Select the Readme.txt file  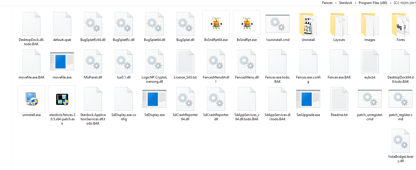click(x=339, y=101)
